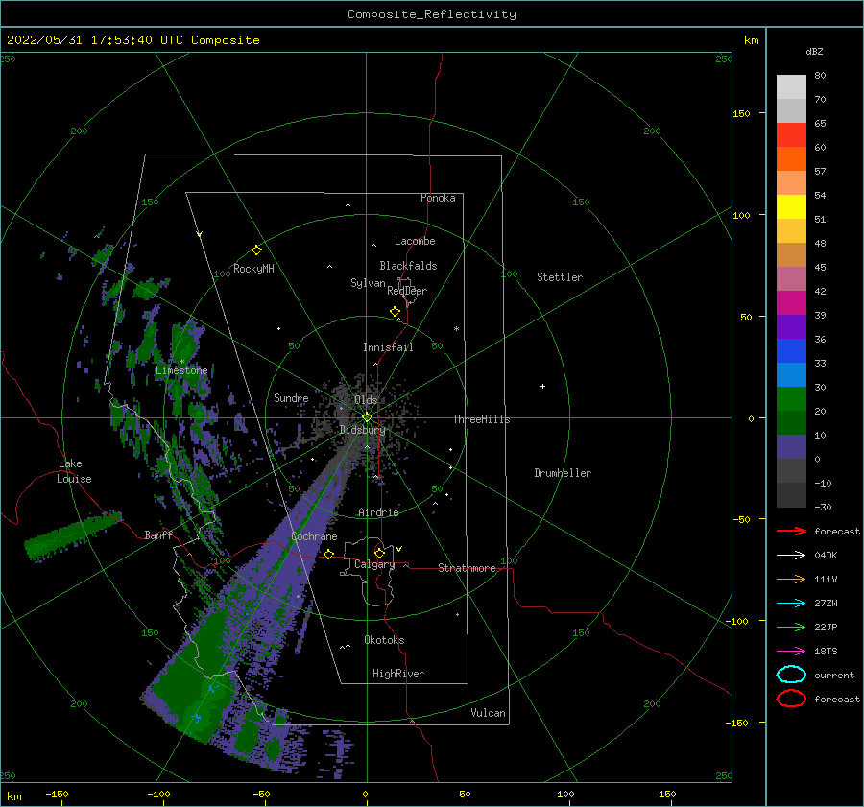Click the yellow diamond marker near Cochrane
This screenshot has height=807, width=864.
click(329, 554)
